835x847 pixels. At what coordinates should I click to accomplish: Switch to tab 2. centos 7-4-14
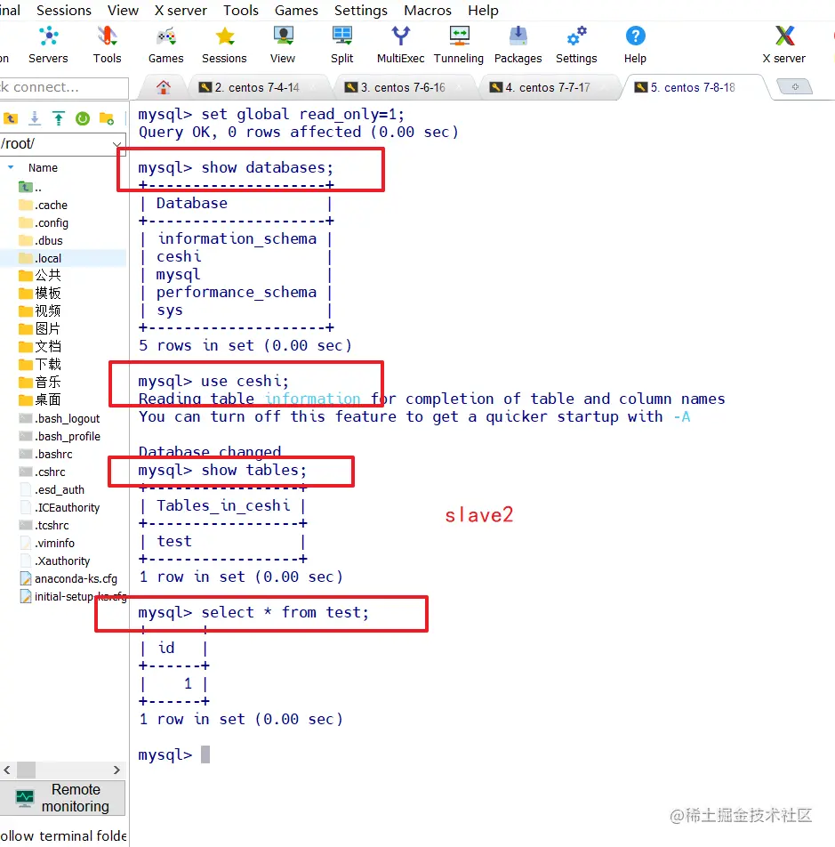pos(257,87)
